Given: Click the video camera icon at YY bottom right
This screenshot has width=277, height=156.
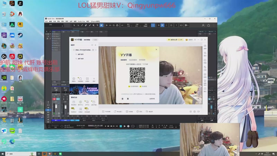Looking at the screenshot, I should (x=198, y=112).
